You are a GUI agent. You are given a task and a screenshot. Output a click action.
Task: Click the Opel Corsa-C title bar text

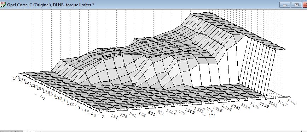pyautogui.click(x=51, y=5)
